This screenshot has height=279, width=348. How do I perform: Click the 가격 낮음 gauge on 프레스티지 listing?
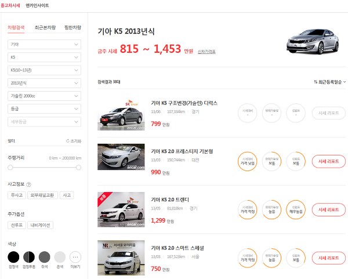pyautogui.click(x=248, y=161)
